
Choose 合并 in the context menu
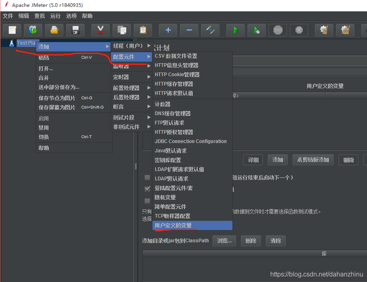pyautogui.click(x=73, y=78)
